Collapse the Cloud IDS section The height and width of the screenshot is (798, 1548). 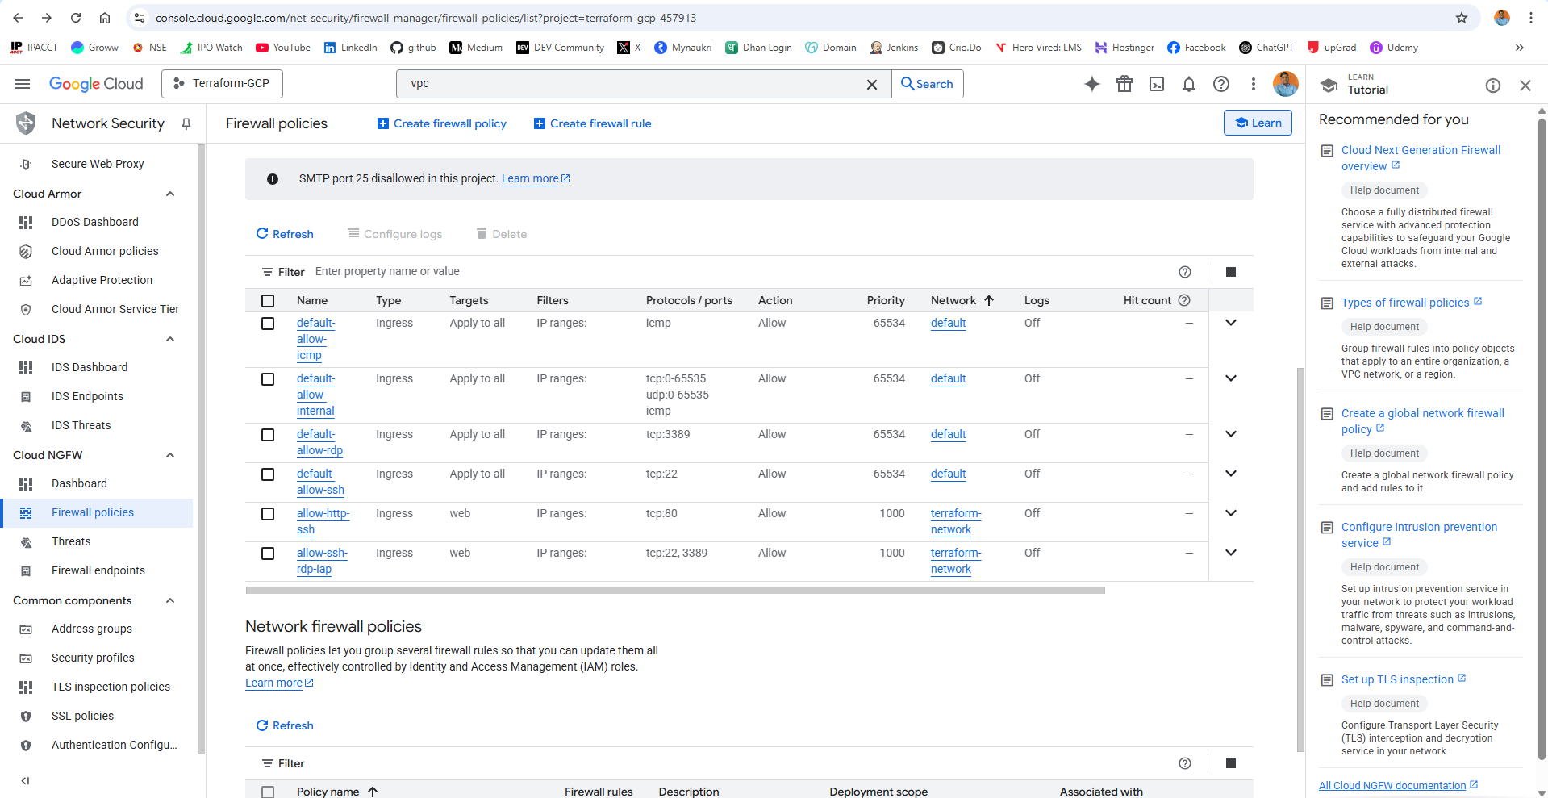[170, 339]
